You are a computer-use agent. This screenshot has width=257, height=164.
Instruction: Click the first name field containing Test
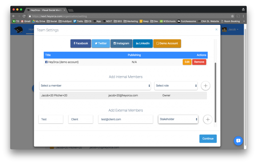51,119
